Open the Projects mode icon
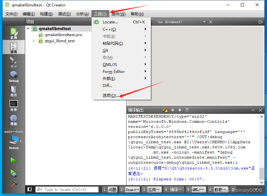 tap(14, 91)
